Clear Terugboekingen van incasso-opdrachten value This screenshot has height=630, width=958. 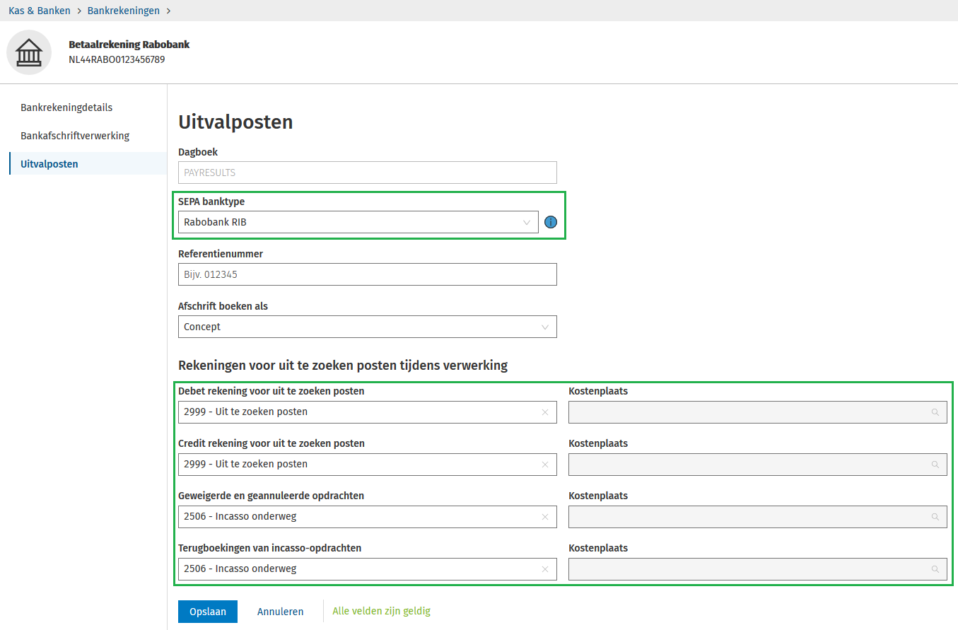coord(545,569)
